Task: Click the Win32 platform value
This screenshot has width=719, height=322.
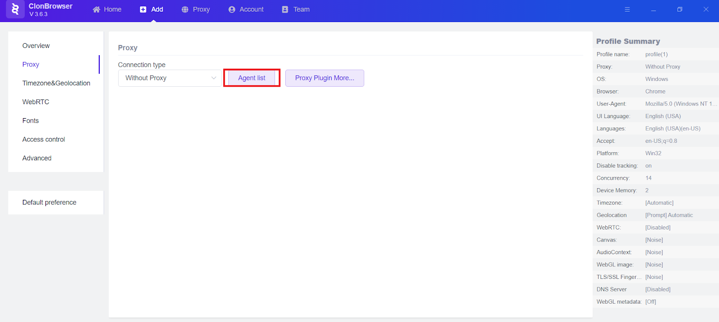Action: (653, 154)
